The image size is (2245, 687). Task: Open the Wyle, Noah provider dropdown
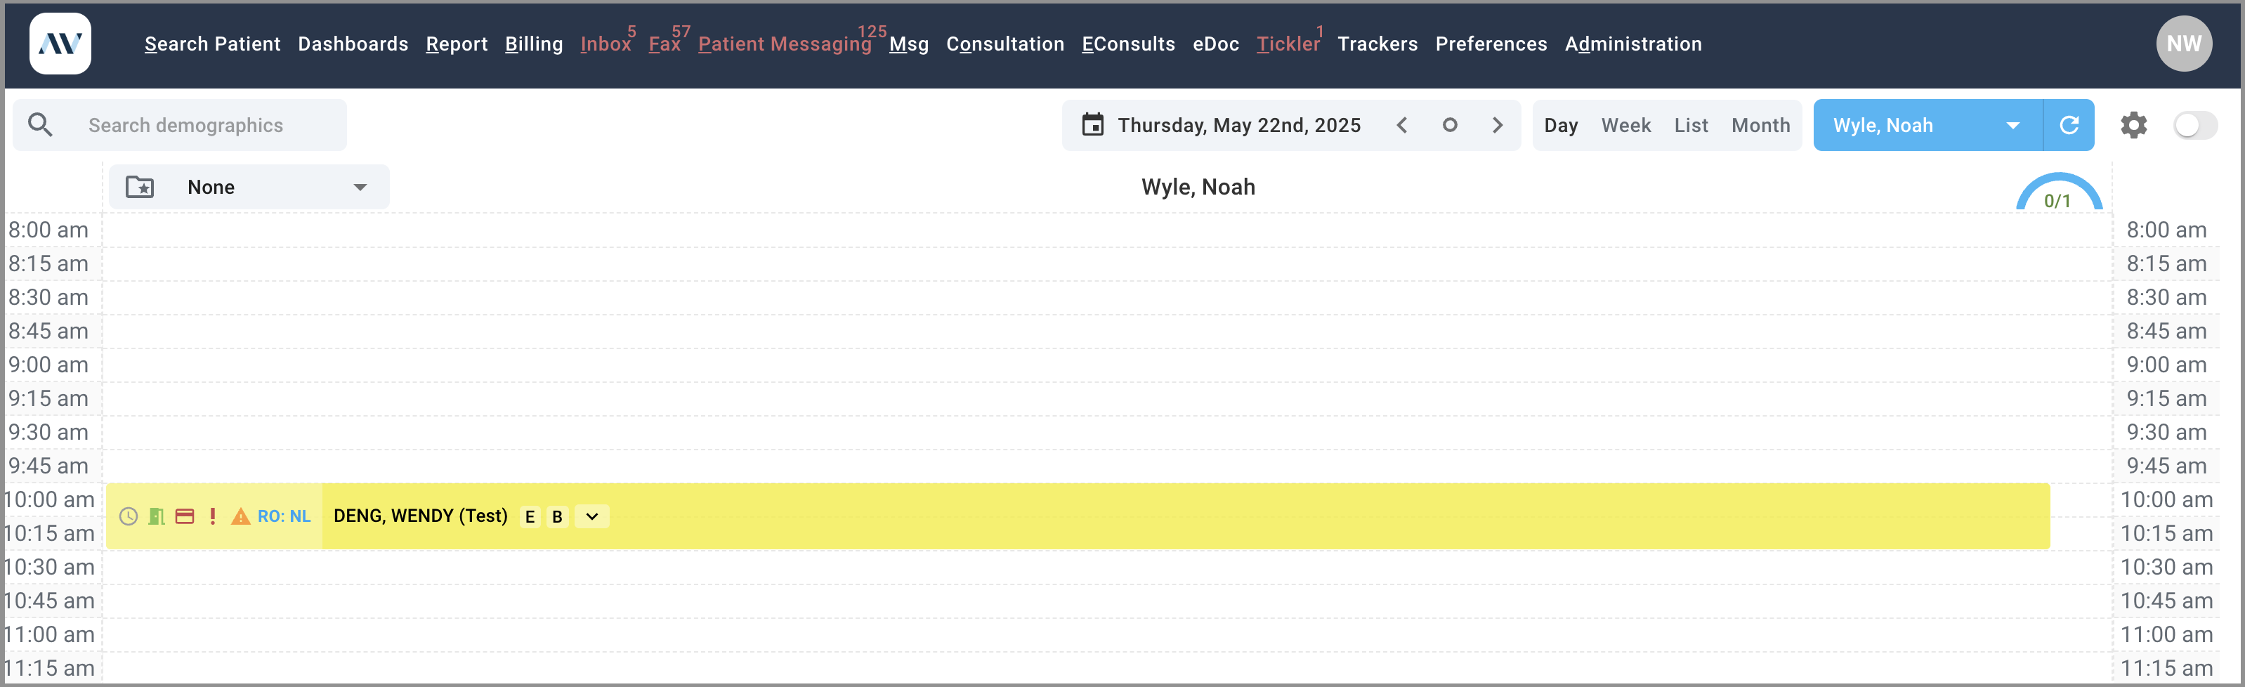pos(1927,124)
